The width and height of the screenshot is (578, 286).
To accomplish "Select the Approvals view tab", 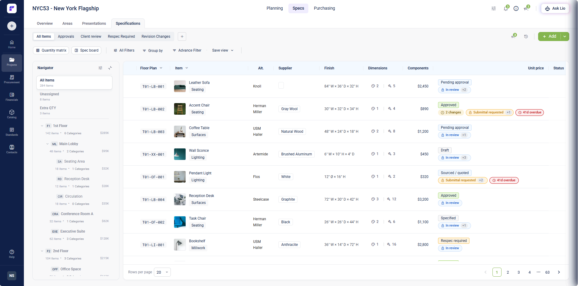I will coord(66,37).
